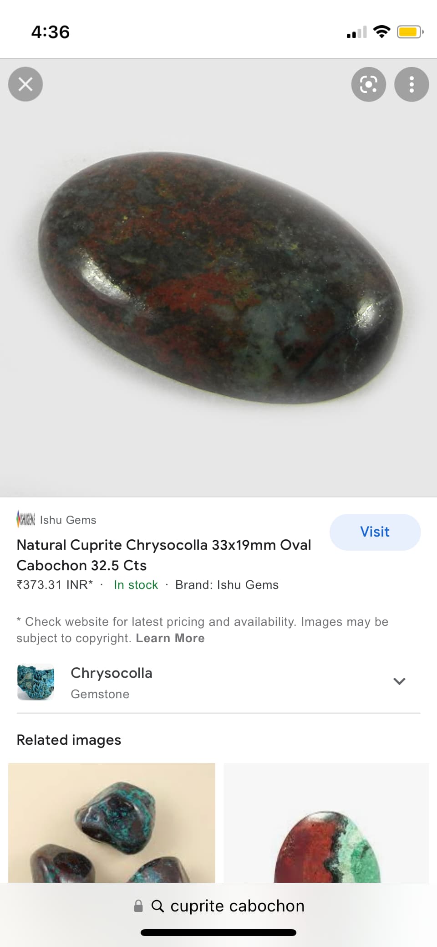Open Google Lens search on image
The width and height of the screenshot is (437, 947).
(369, 84)
